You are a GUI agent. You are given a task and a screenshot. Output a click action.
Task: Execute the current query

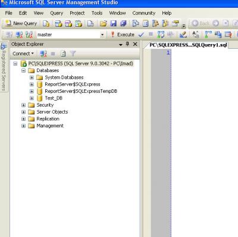(x=123, y=35)
